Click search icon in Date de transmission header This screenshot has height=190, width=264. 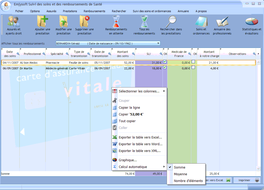[x=109, y=54]
